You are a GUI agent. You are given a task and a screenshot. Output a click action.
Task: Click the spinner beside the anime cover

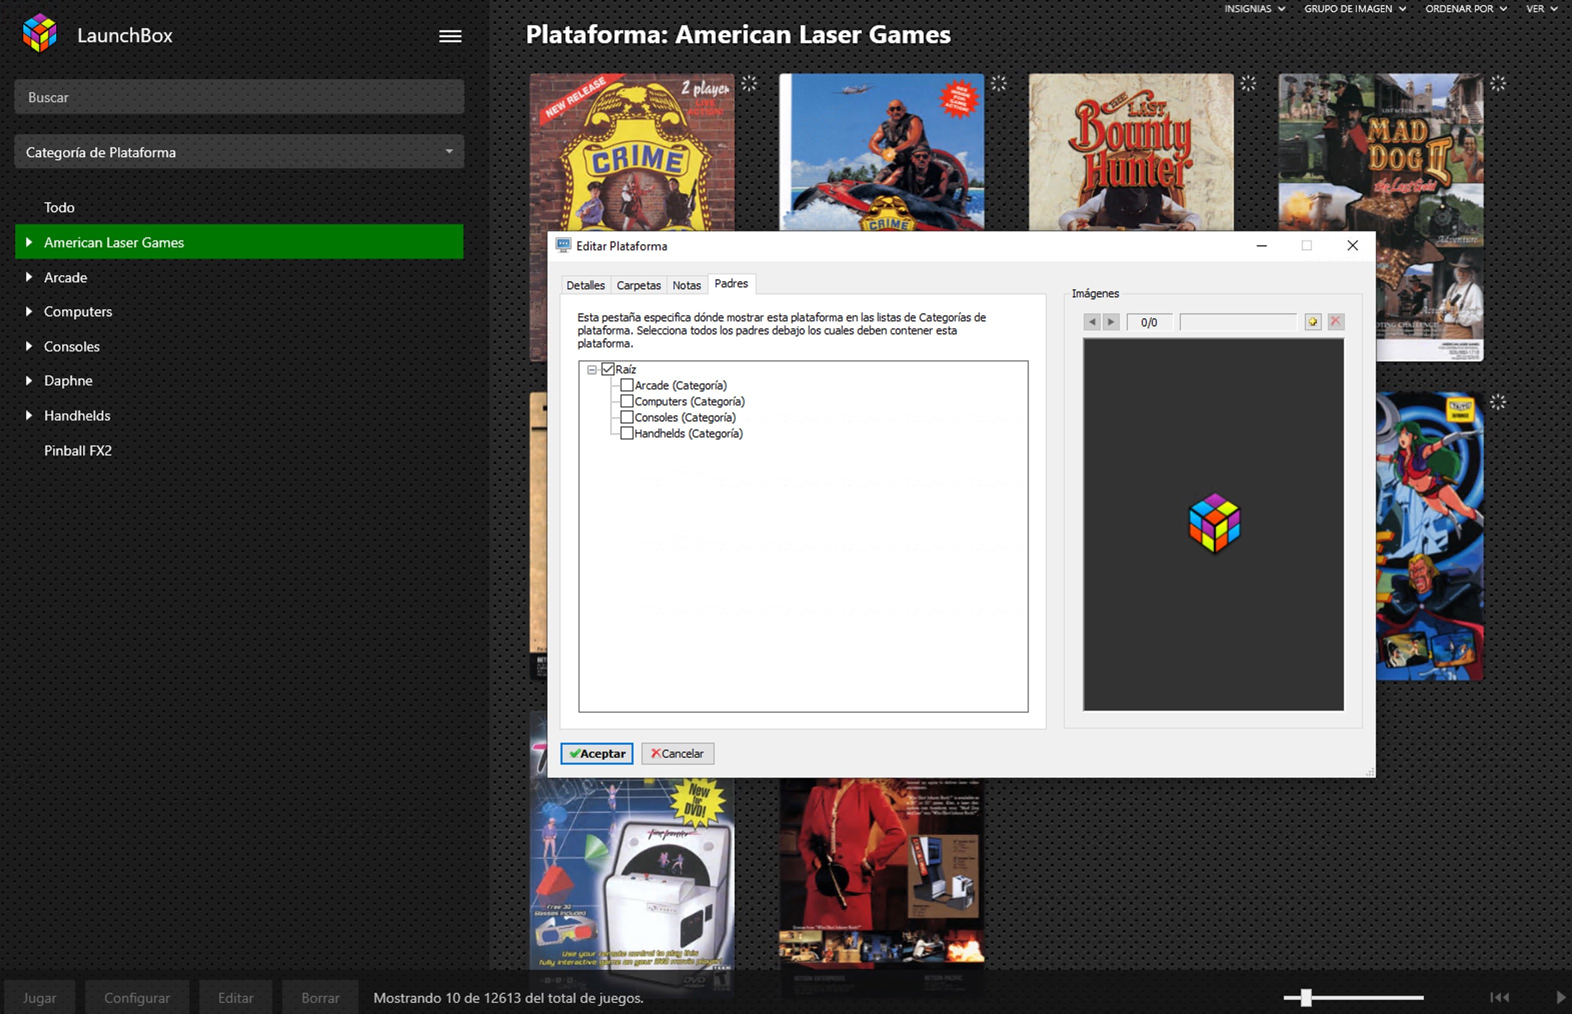click(x=1497, y=402)
